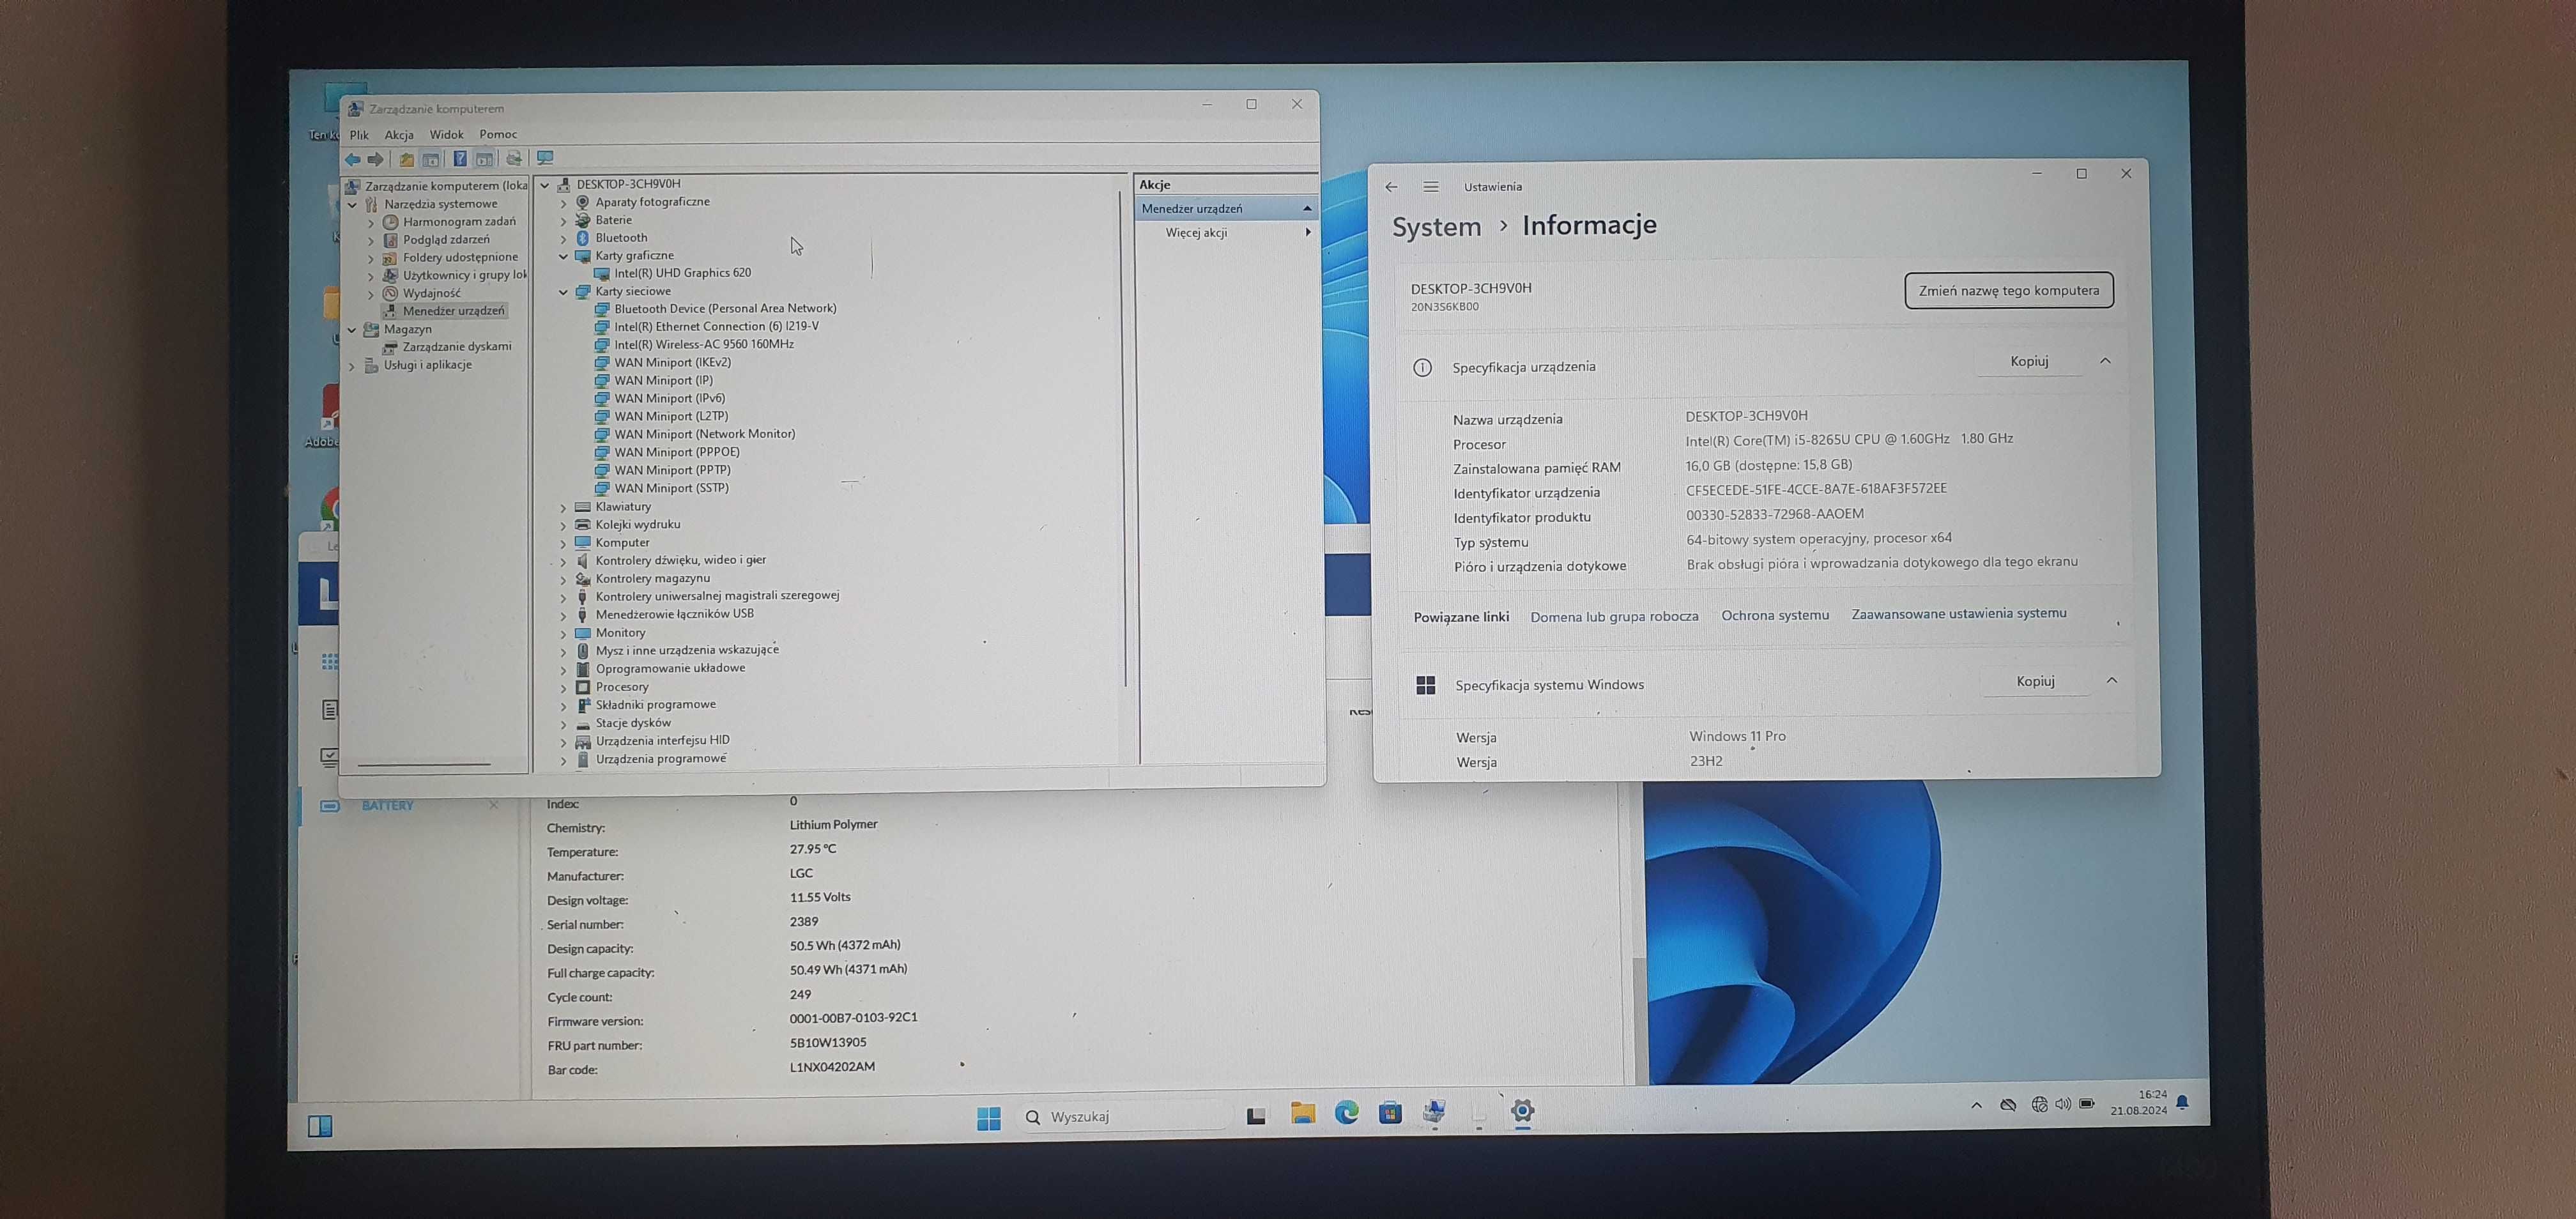Click the blue Help toolbar icon
The width and height of the screenshot is (2576, 1219).
(460, 159)
